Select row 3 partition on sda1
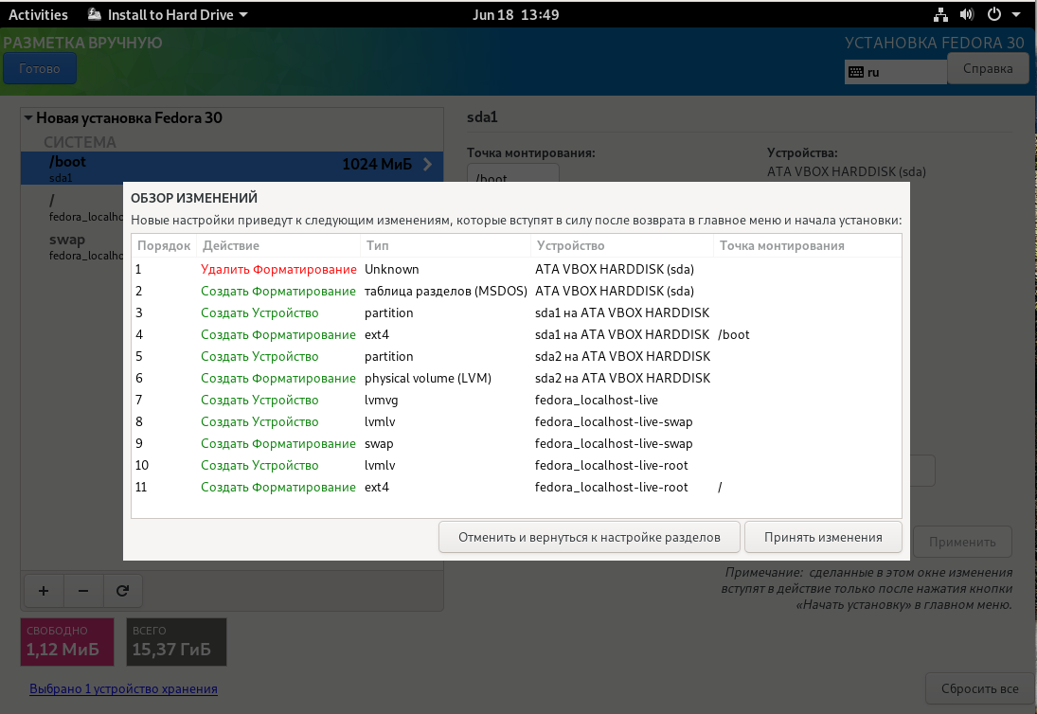Image resolution: width=1037 pixels, height=714 pixels. [x=516, y=312]
